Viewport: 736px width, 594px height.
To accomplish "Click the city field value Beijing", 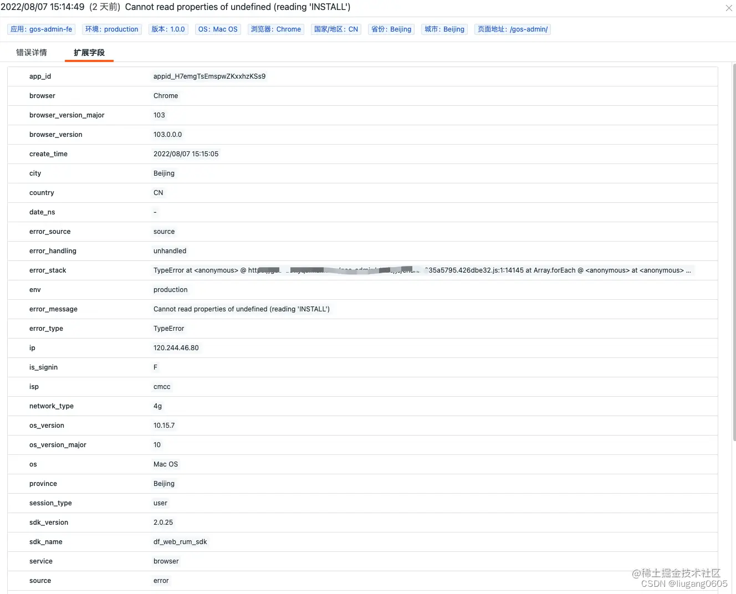I will pos(164,173).
